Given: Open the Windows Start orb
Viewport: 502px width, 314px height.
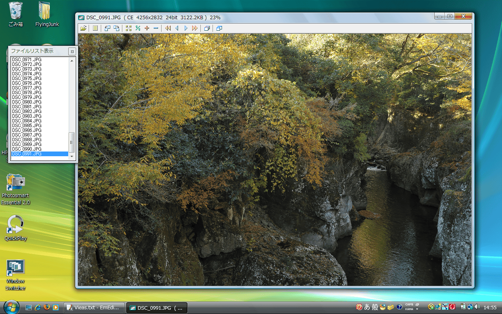Looking at the screenshot, I should coord(11,307).
